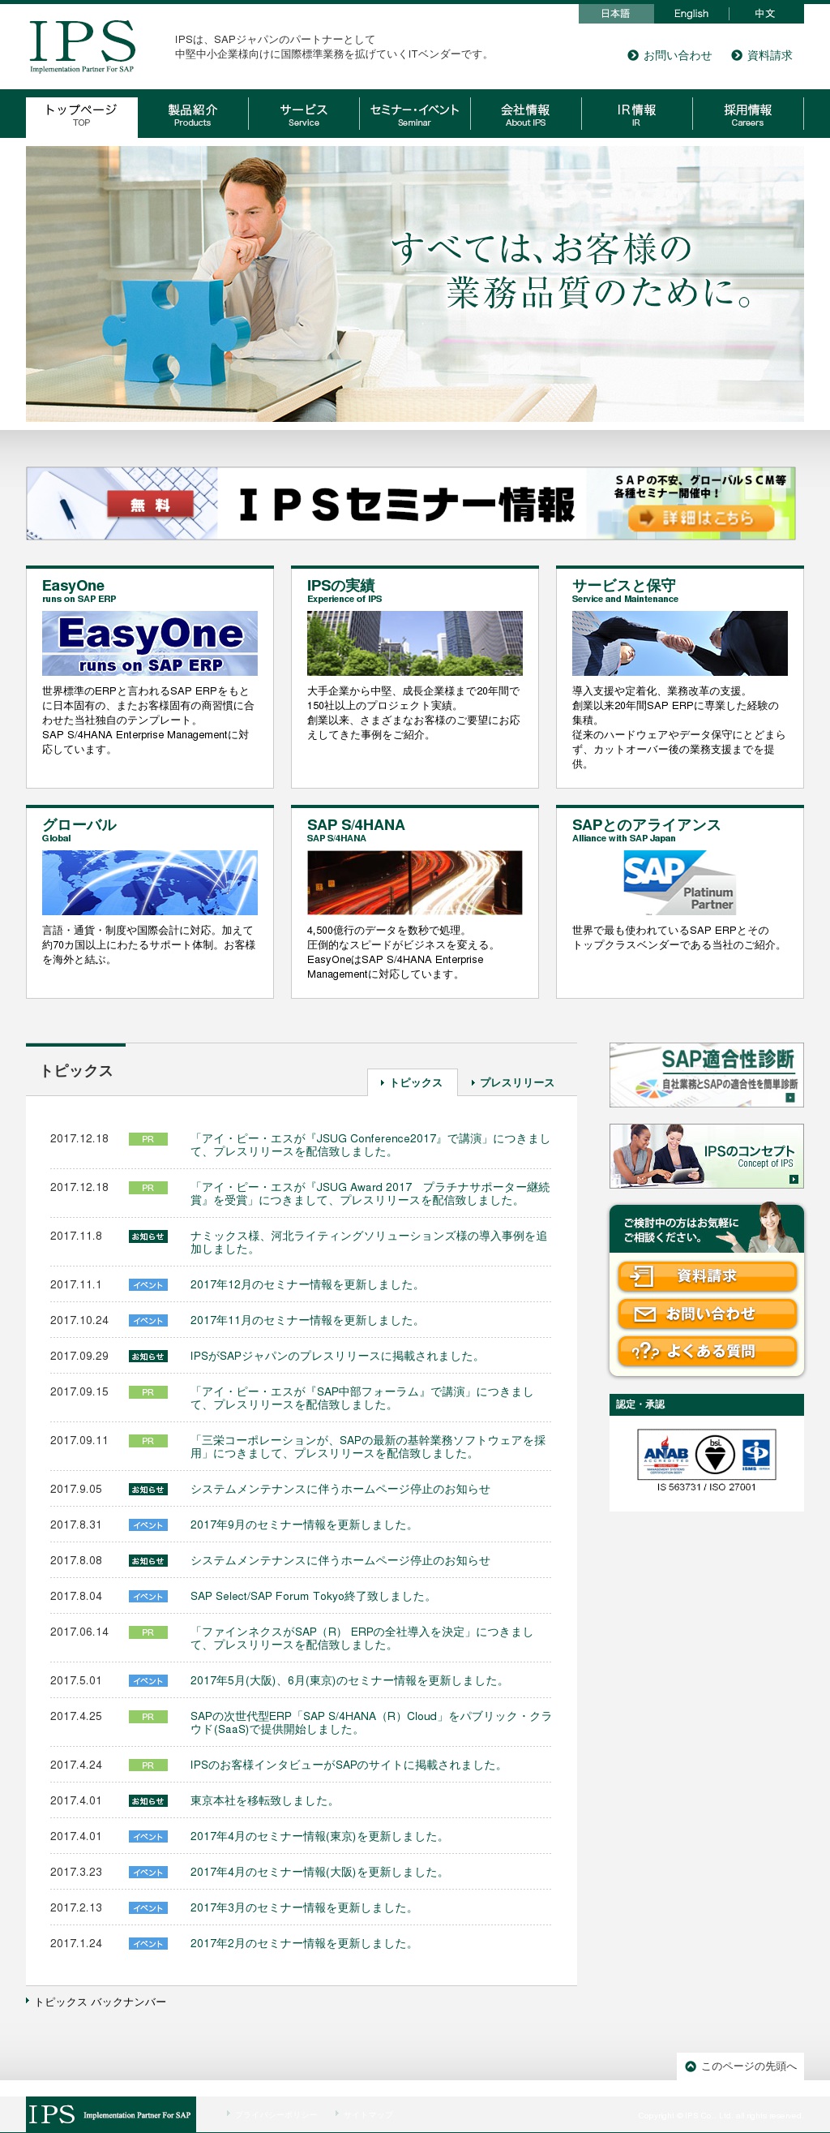Click the ANAB certification logo
This screenshot has width=830, height=2133.
point(666,1455)
